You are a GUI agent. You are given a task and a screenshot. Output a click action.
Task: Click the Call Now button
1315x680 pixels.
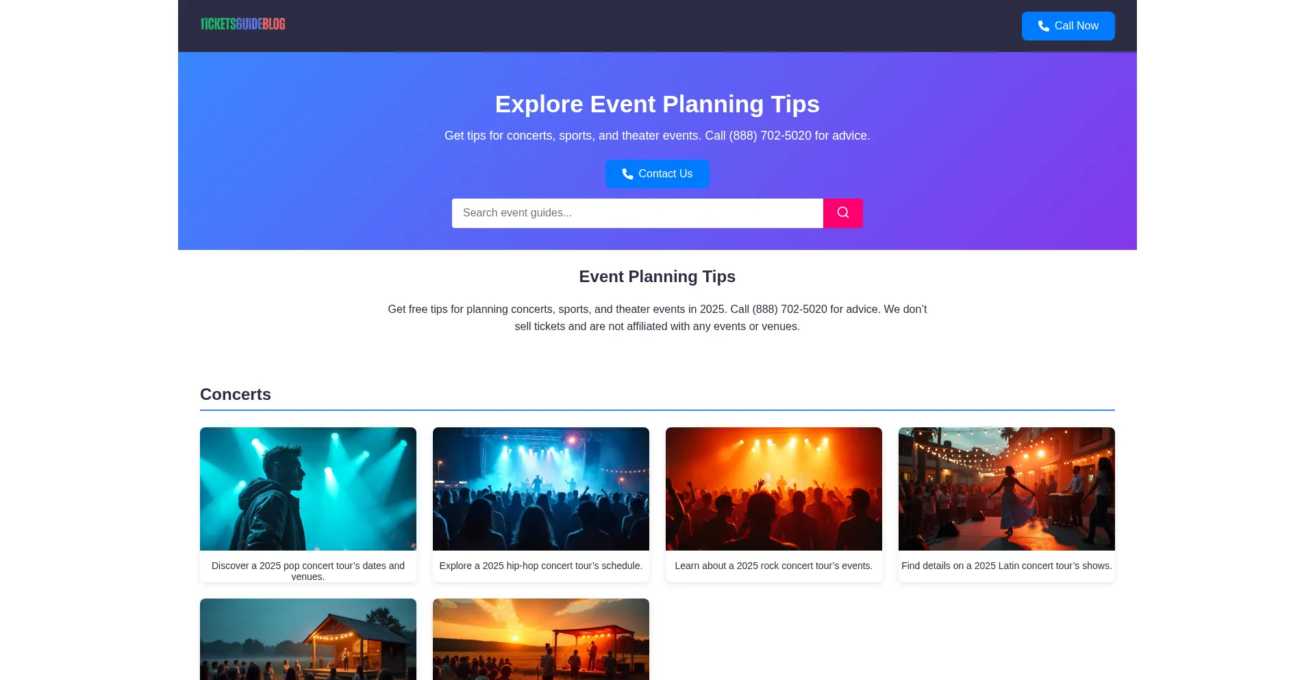pyautogui.click(x=1068, y=26)
